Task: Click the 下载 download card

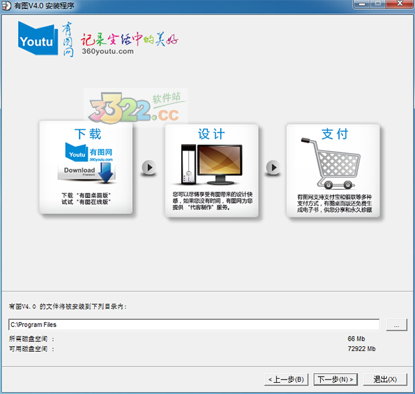Action: tap(86, 167)
